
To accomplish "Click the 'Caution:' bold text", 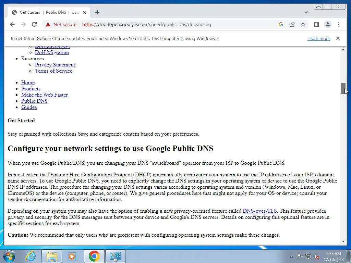I will [x=18, y=235].
